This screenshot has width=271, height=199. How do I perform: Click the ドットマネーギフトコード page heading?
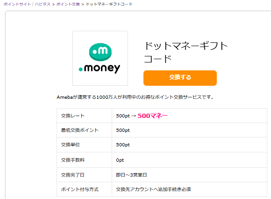pyautogui.click(x=186, y=52)
